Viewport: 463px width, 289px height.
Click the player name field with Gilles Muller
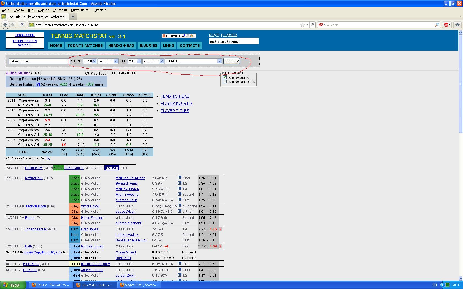coord(39,61)
